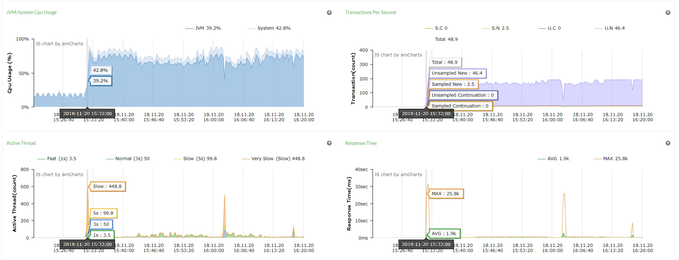The width and height of the screenshot is (679, 260).
Task: Click the Response Time title
Action: coord(361,143)
